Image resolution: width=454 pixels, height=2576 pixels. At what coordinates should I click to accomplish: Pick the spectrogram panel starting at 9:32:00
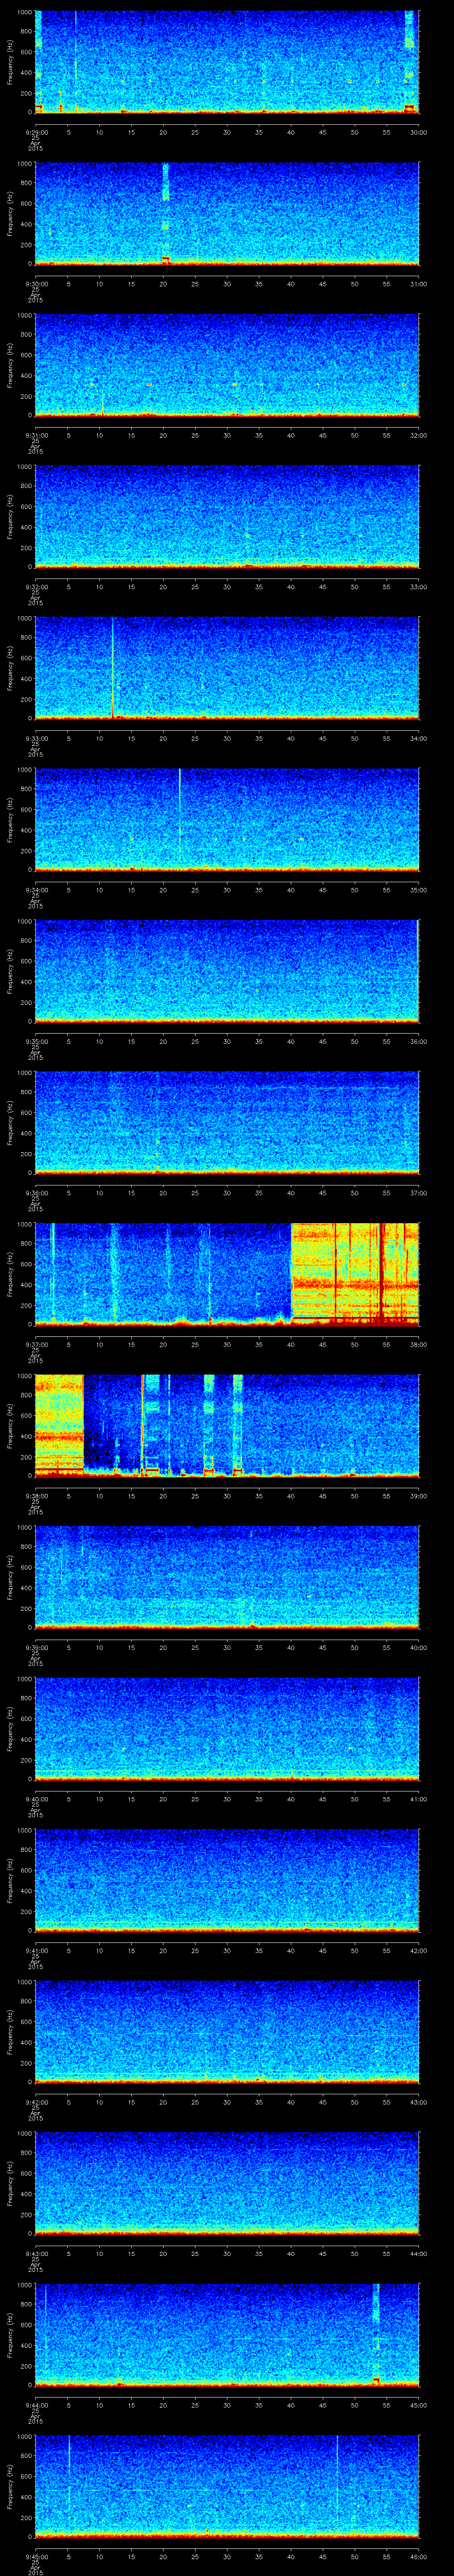[x=227, y=517]
